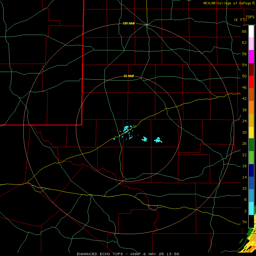Click the white color swatch in legend

pyautogui.click(x=251, y=31)
